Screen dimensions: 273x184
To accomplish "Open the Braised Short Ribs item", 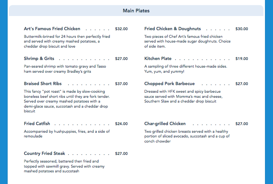I will point(42,84).
